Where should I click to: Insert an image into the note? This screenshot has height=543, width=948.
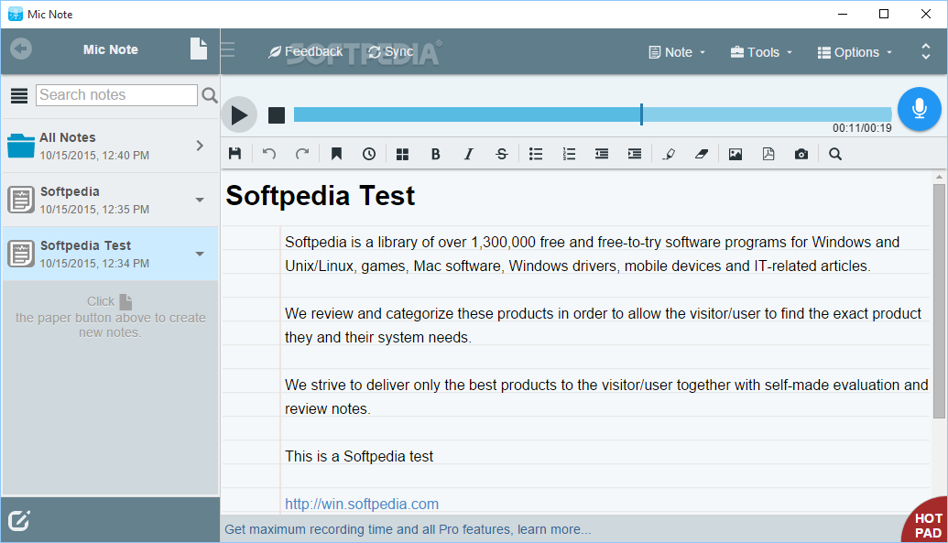[x=736, y=154]
